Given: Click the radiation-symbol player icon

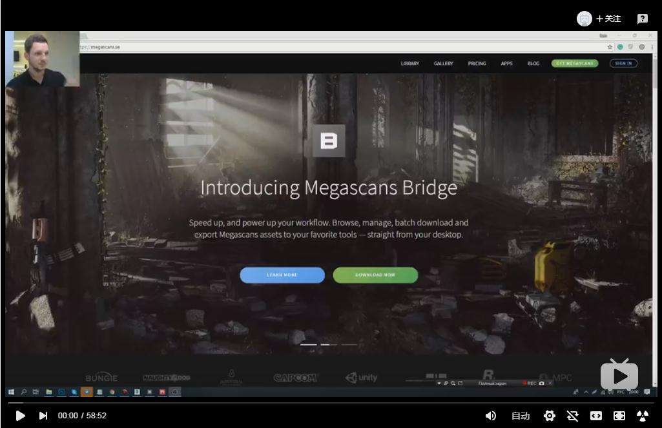Looking at the screenshot, I should pos(642,416).
